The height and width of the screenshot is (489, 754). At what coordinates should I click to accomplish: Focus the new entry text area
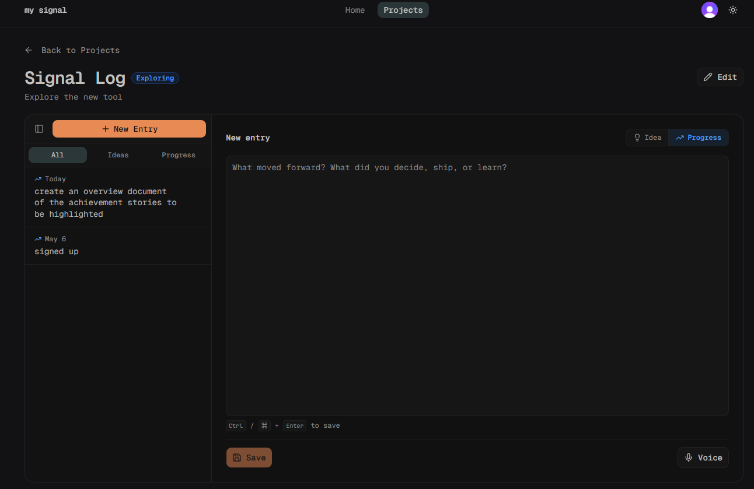[477, 286]
